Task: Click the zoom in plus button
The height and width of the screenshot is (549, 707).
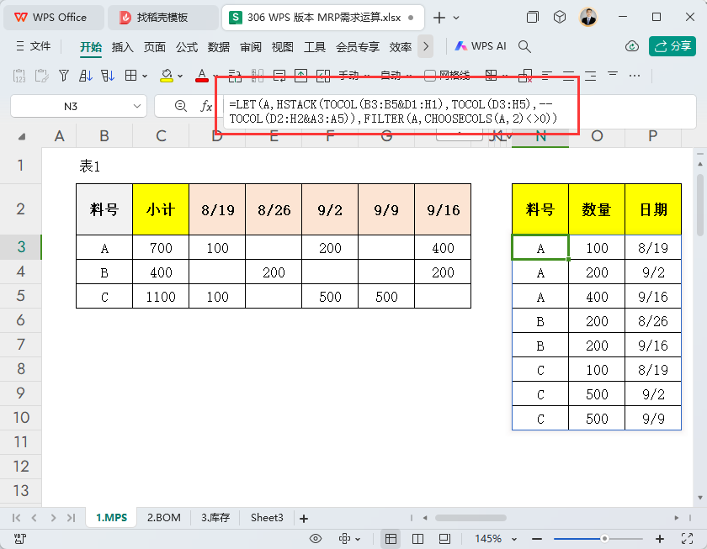Action: [x=660, y=539]
